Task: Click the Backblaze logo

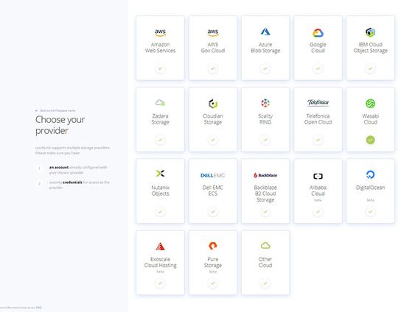Action: (265, 175)
